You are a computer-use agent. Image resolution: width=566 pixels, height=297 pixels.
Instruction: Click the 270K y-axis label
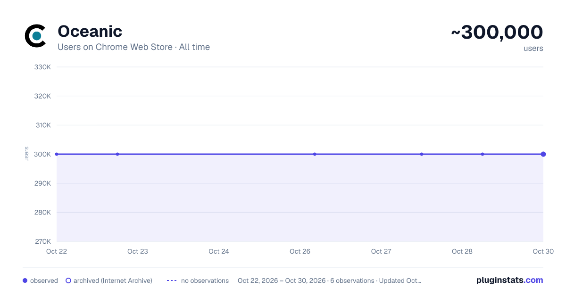(x=42, y=241)
